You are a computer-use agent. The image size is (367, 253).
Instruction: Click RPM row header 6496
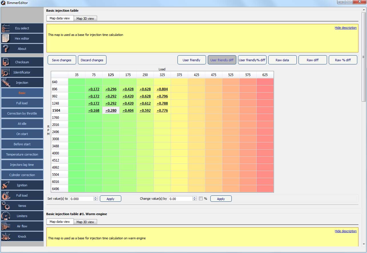(x=59, y=189)
